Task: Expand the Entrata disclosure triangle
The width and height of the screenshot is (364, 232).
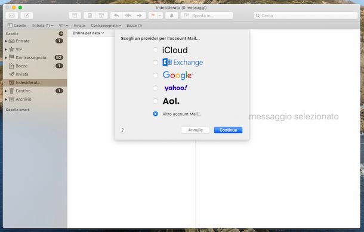Action: 6,41
